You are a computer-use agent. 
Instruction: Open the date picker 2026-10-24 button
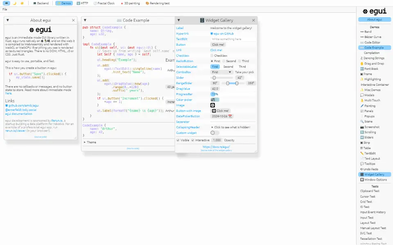point(222,116)
